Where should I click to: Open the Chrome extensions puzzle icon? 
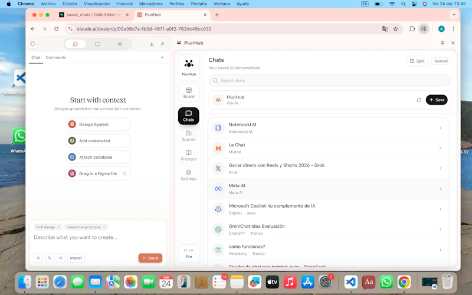[412, 29]
